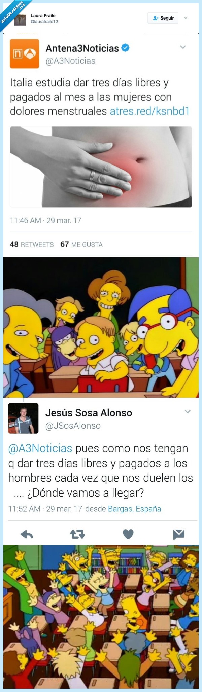Click the blue verified badge

tap(126, 48)
